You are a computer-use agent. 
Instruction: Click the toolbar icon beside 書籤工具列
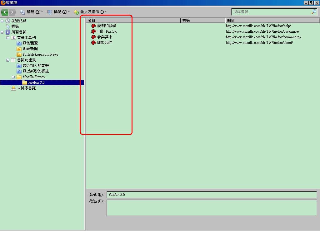[13, 38]
